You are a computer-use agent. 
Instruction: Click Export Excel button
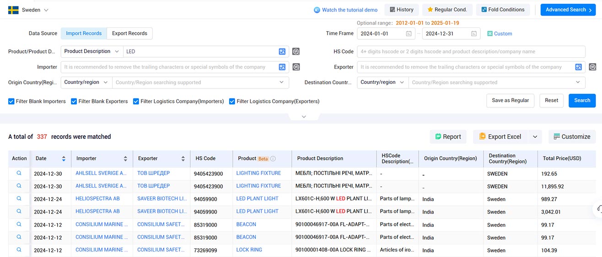500,137
